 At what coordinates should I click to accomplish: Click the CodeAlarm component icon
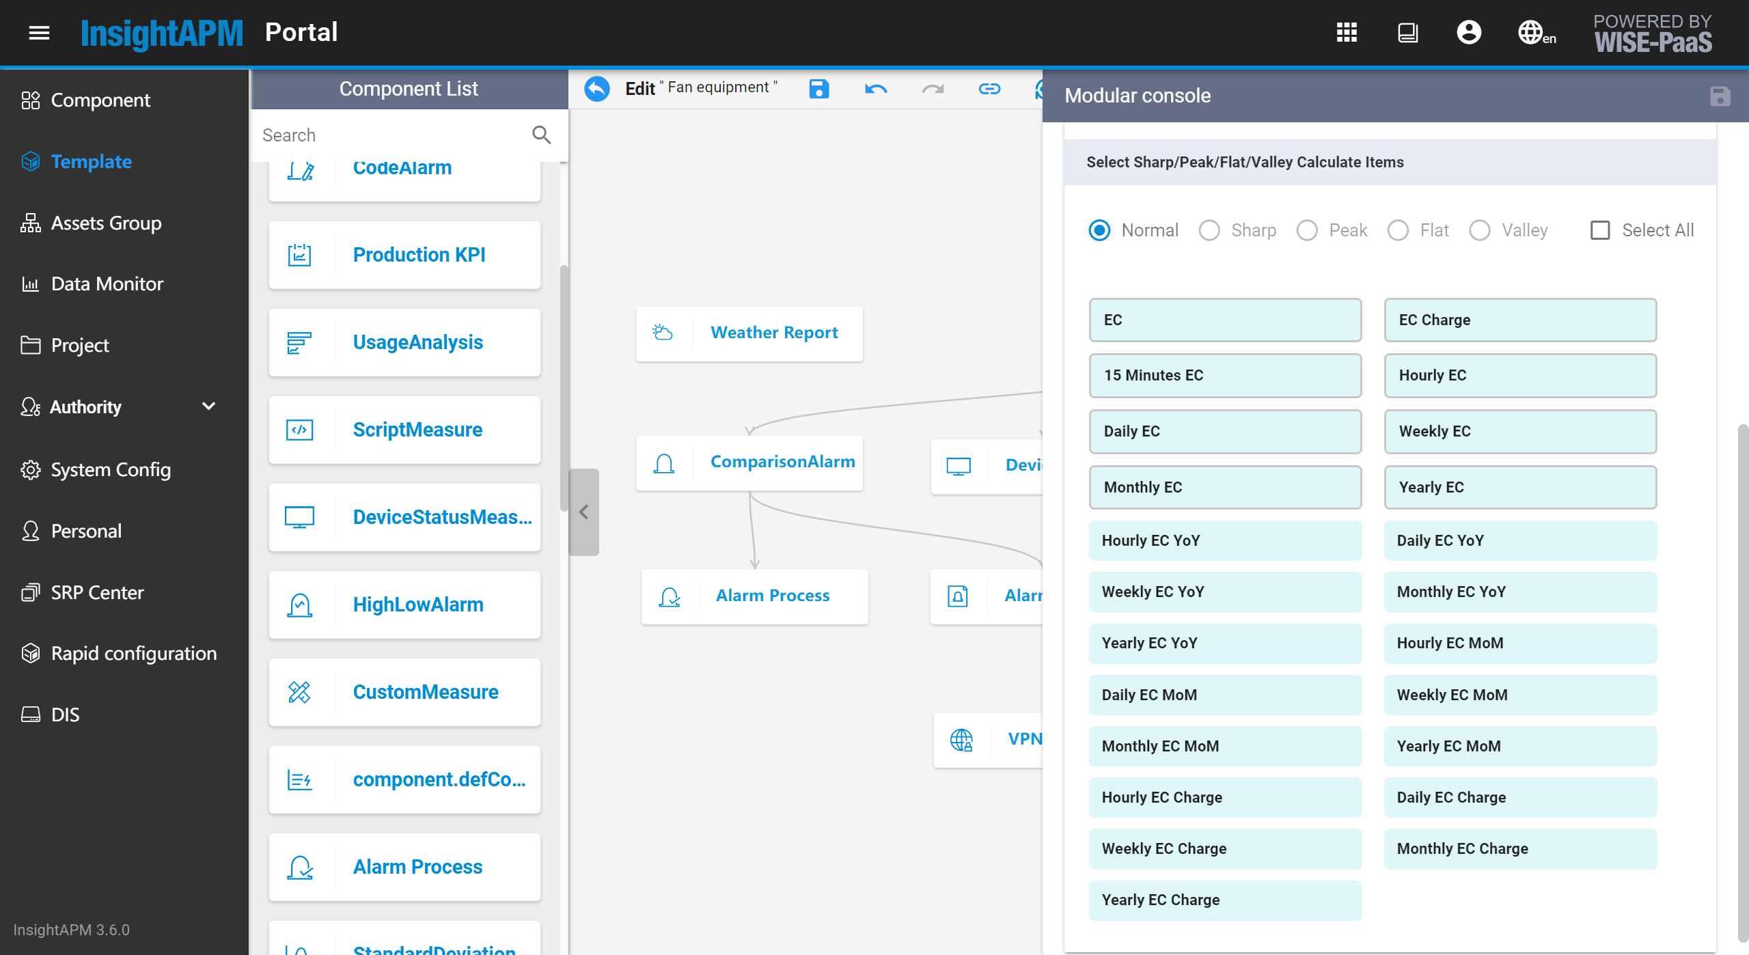(x=299, y=166)
